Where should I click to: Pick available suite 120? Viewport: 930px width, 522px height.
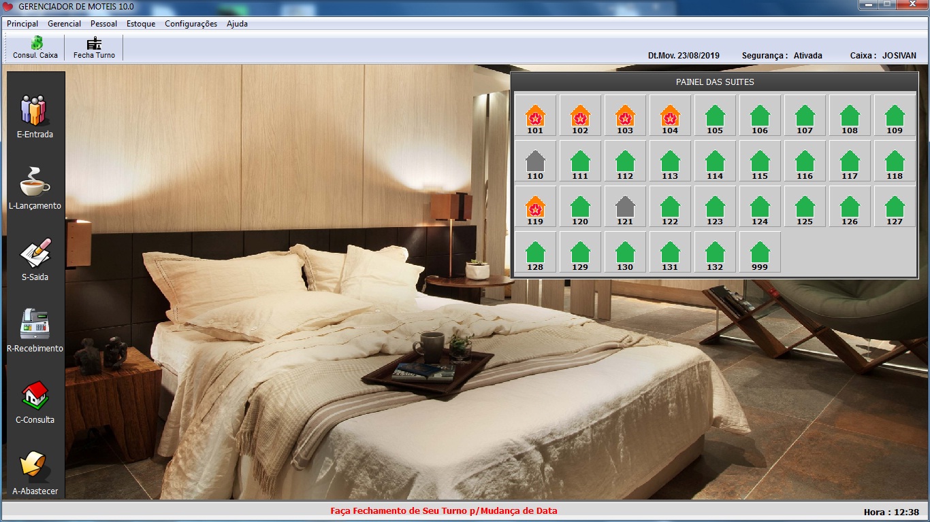click(x=580, y=207)
